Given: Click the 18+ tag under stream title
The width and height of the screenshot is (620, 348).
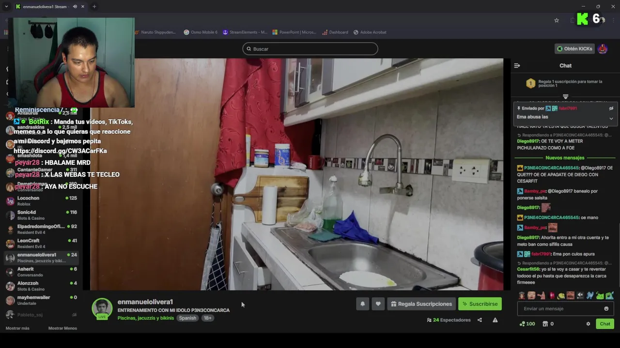Looking at the screenshot, I should (x=207, y=318).
